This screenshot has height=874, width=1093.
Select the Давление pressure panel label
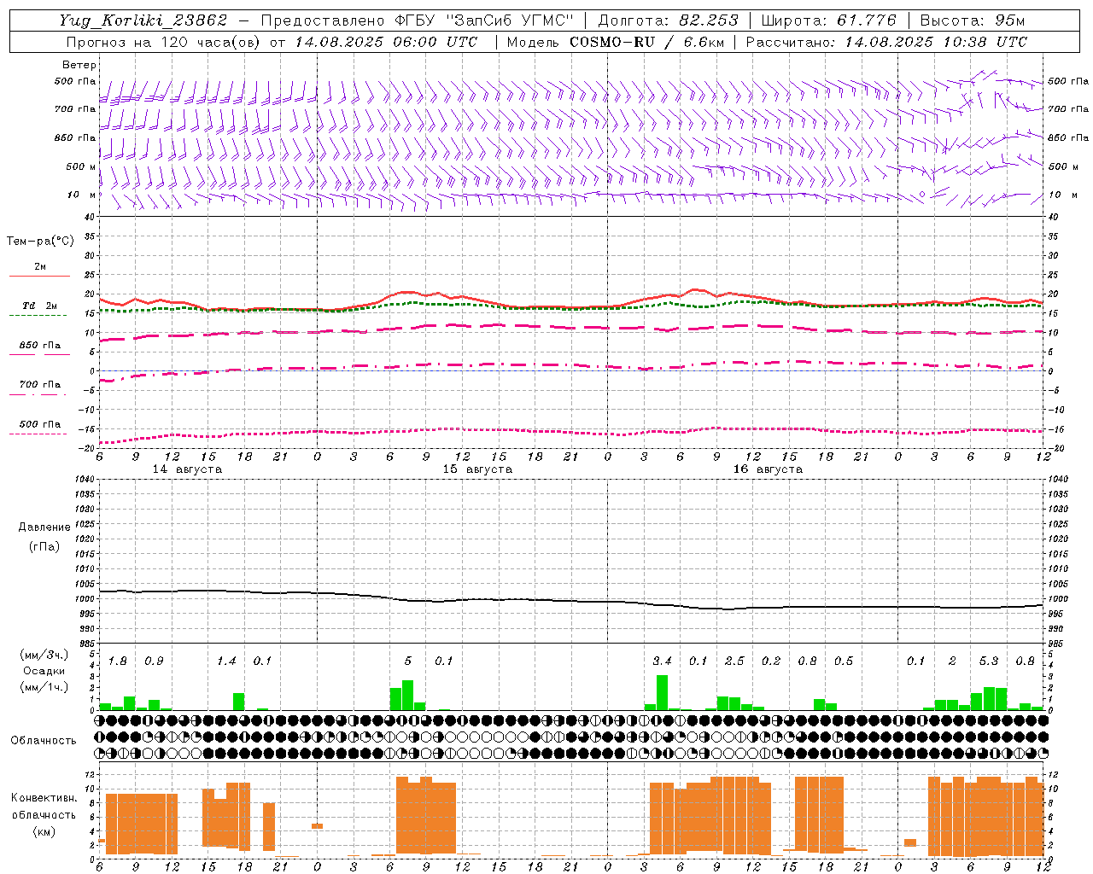44,527
